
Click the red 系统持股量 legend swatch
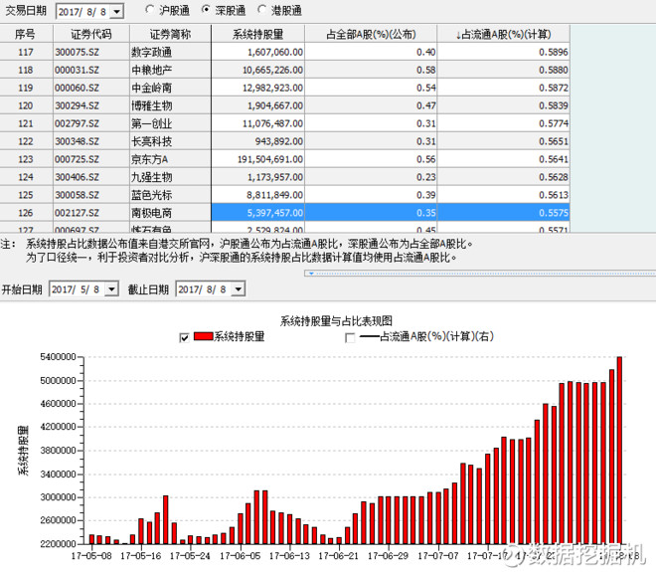pyautogui.click(x=204, y=337)
